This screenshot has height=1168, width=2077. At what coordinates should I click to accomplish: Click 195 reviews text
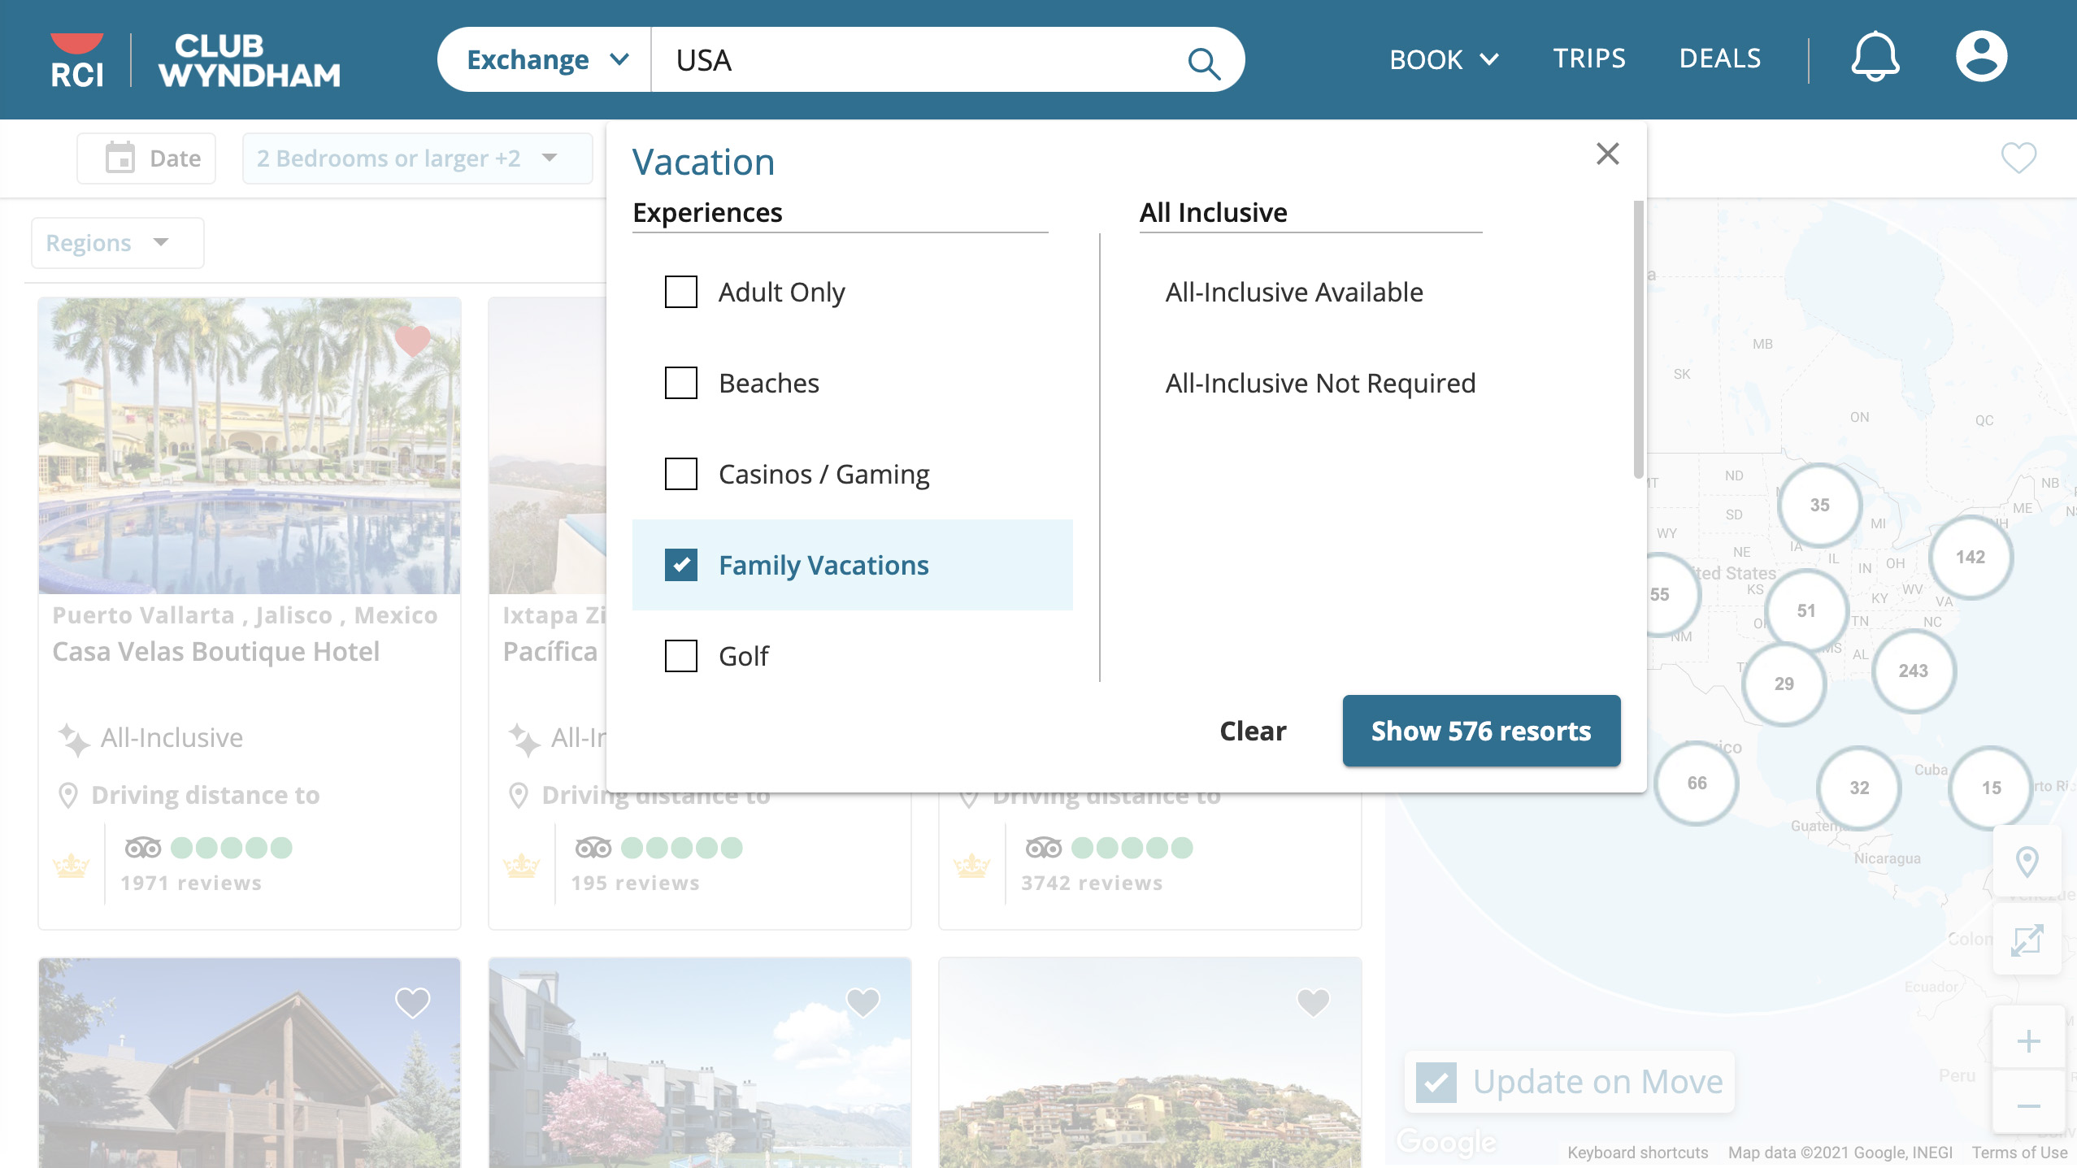point(635,883)
